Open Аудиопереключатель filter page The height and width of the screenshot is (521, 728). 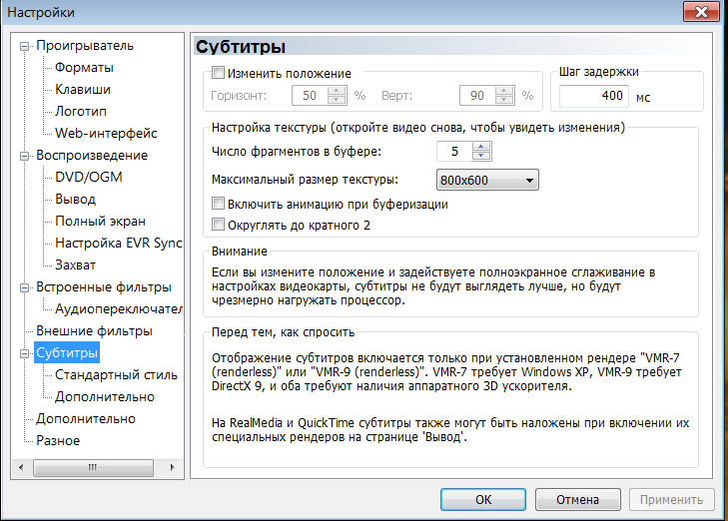tap(119, 308)
